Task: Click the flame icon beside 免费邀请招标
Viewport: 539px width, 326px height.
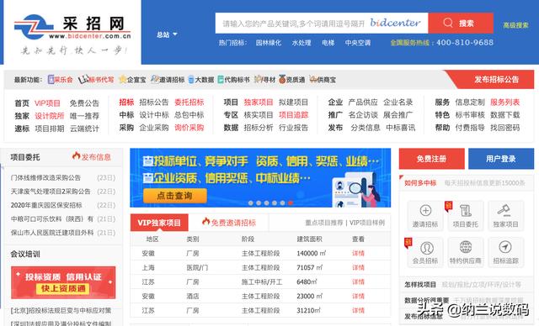Action: click(205, 222)
